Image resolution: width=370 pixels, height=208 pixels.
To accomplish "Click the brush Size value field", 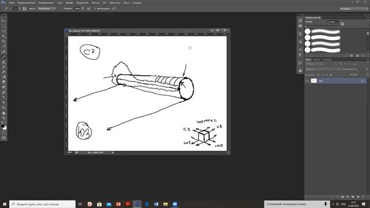I will click(x=333, y=22).
